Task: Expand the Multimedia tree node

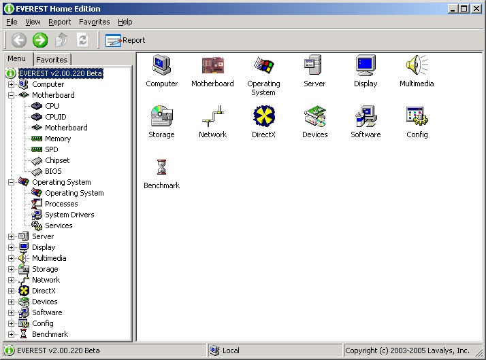Action: tap(11, 258)
